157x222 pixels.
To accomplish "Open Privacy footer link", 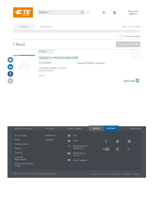I will click(106, 174).
